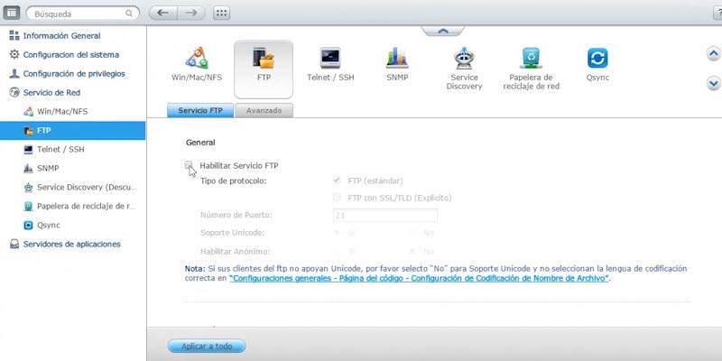Select Telnet / SSH in sidebar tree
The image size is (722, 361).
coord(60,150)
